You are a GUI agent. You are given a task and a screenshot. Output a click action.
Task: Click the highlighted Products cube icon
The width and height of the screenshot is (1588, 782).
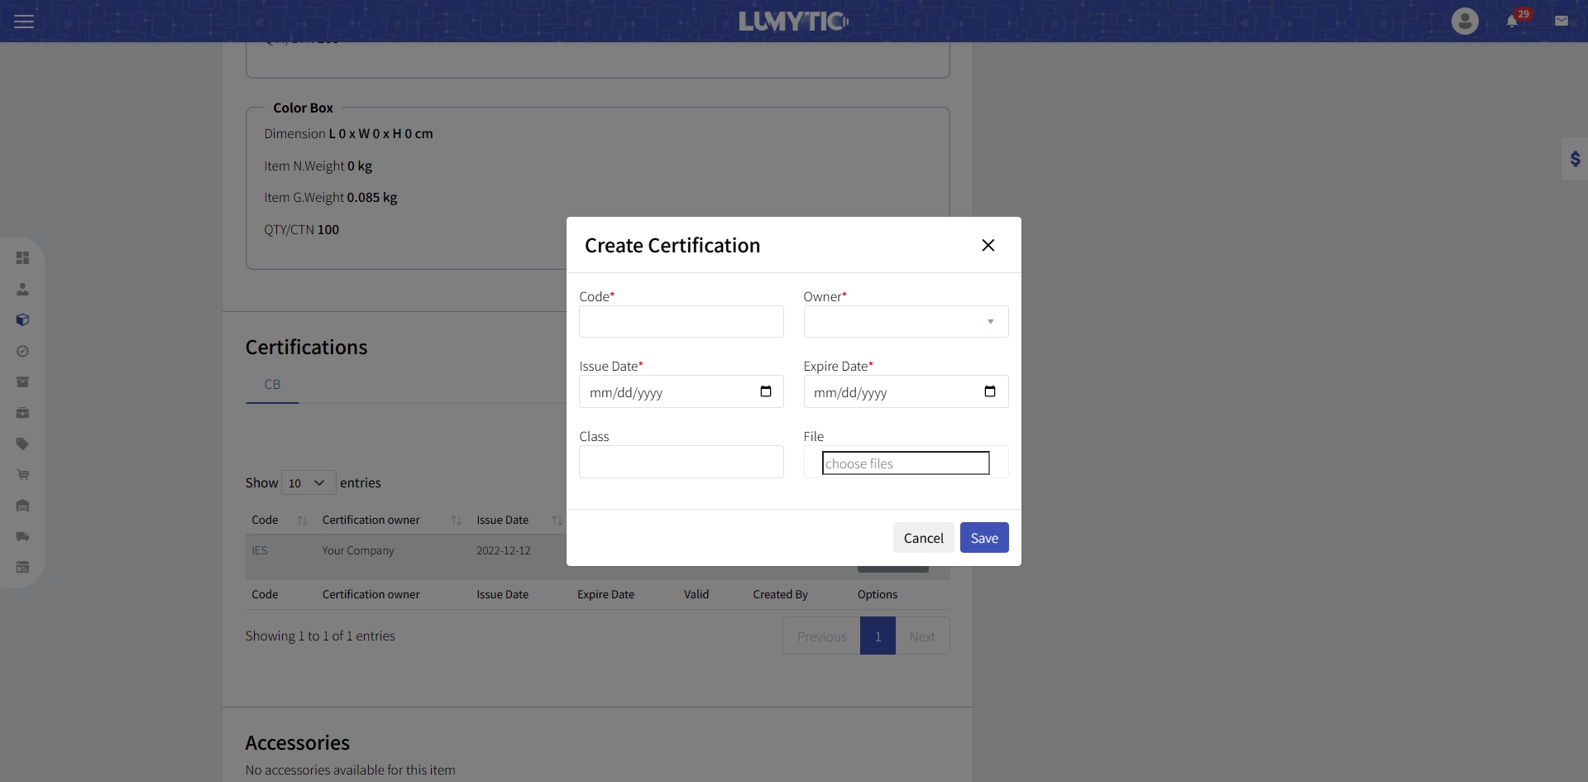coord(22,319)
